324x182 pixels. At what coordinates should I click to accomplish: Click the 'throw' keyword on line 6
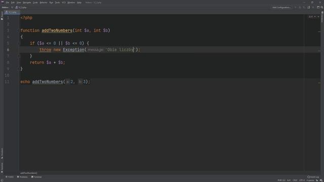pyautogui.click(x=45, y=50)
